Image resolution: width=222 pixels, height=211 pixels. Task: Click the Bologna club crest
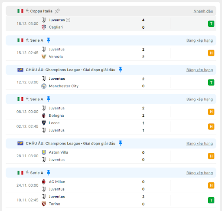(44, 115)
